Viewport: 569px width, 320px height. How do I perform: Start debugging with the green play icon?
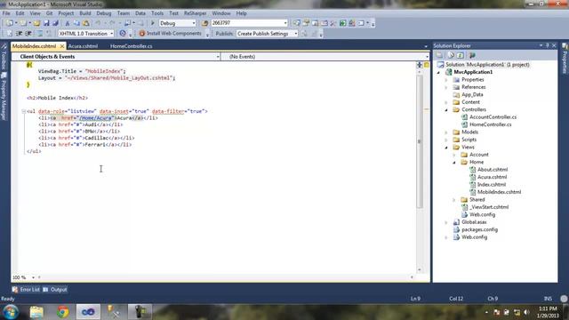[x=152, y=23]
